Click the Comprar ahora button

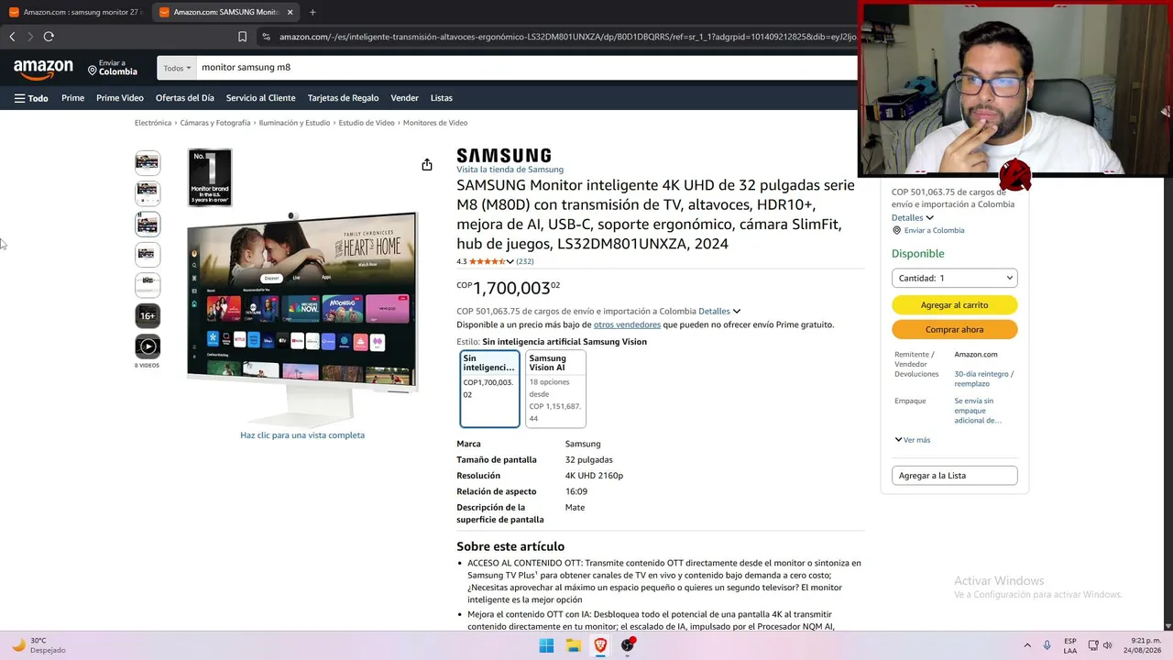tap(955, 330)
